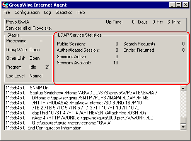
Task: Click the Sessions Active statistic
Action: tap(87, 57)
